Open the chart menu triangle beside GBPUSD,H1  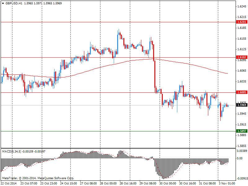coord(3,3)
